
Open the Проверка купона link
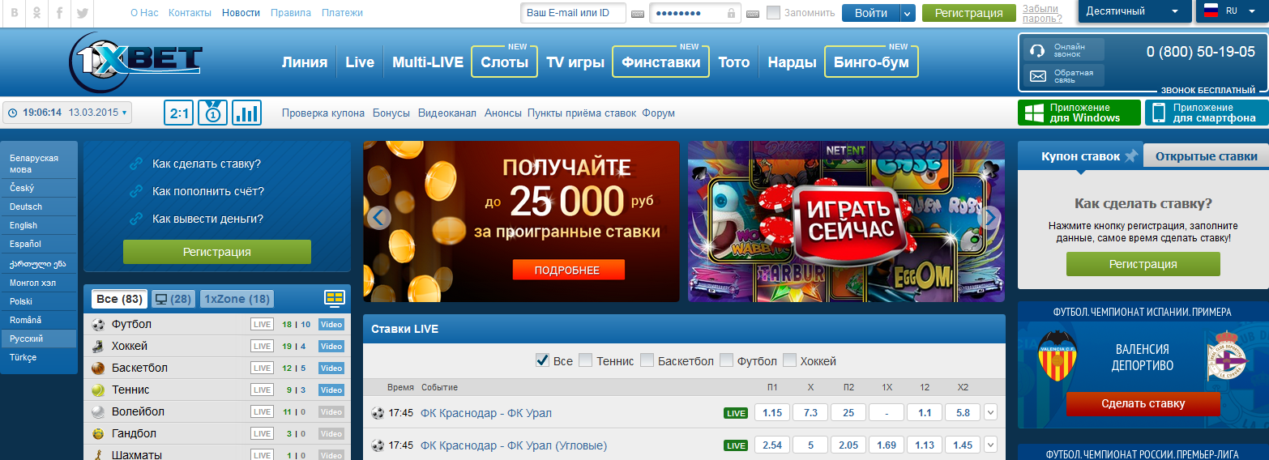(323, 113)
